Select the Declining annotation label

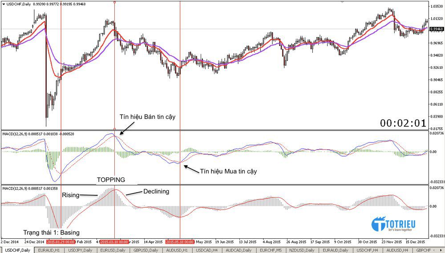pos(156,191)
